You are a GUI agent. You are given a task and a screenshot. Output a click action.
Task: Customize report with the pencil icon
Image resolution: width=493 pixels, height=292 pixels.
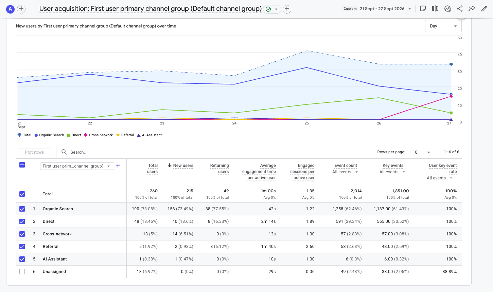pos(484,9)
